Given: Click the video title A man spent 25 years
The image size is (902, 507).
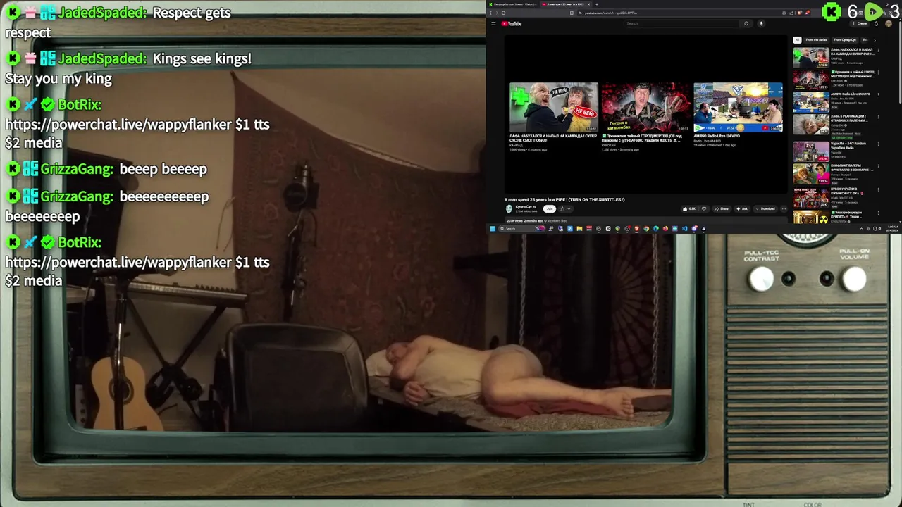Looking at the screenshot, I should [x=564, y=199].
